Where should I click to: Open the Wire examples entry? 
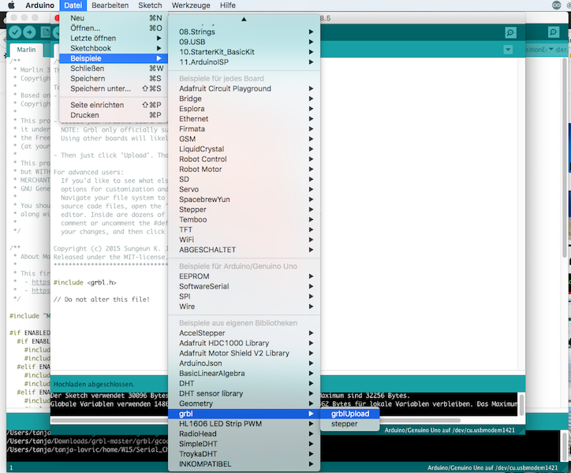(x=244, y=307)
